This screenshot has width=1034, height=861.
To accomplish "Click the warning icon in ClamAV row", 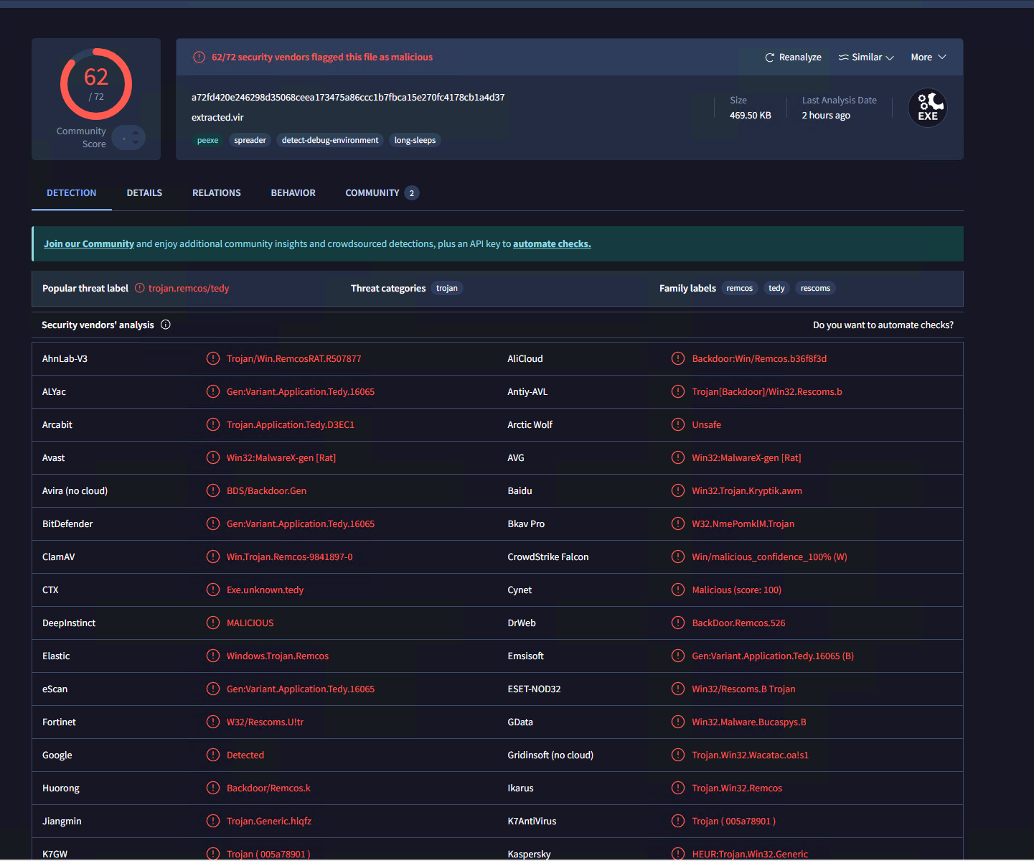I will coord(213,557).
